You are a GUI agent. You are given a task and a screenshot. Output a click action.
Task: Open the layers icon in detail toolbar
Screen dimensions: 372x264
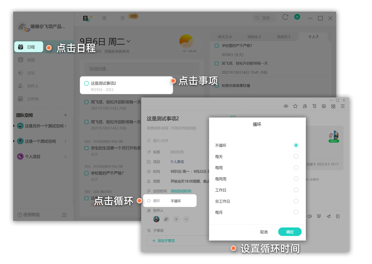(x=324, y=106)
